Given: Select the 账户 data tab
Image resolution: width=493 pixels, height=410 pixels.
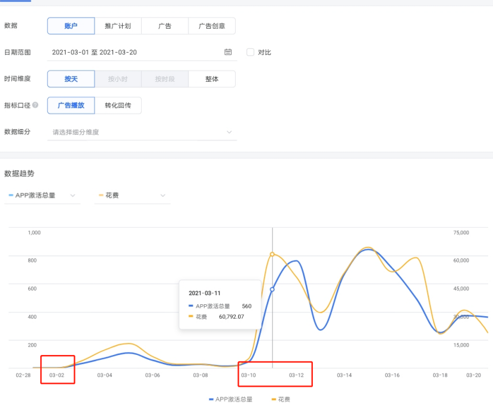Looking at the screenshot, I should coord(71,26).
